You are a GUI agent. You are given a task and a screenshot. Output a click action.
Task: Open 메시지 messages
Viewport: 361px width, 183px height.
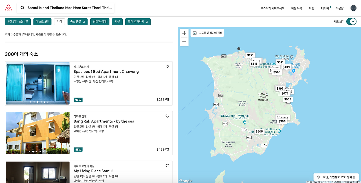click(x=325, y=8)
